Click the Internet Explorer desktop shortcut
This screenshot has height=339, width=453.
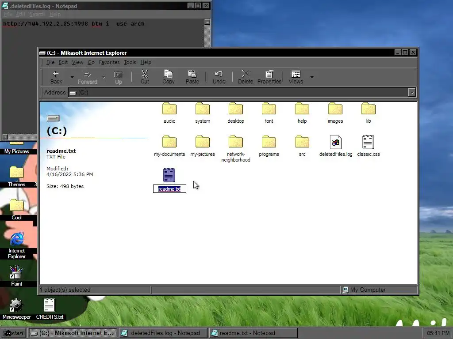pyautogui.click(x=16, y=245)
